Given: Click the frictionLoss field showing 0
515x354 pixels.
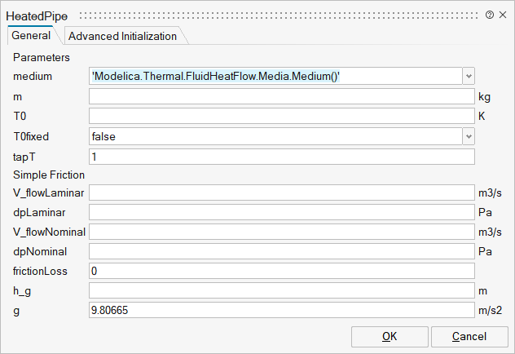Looking at the screenshot, I should click(x=282, y=271).
